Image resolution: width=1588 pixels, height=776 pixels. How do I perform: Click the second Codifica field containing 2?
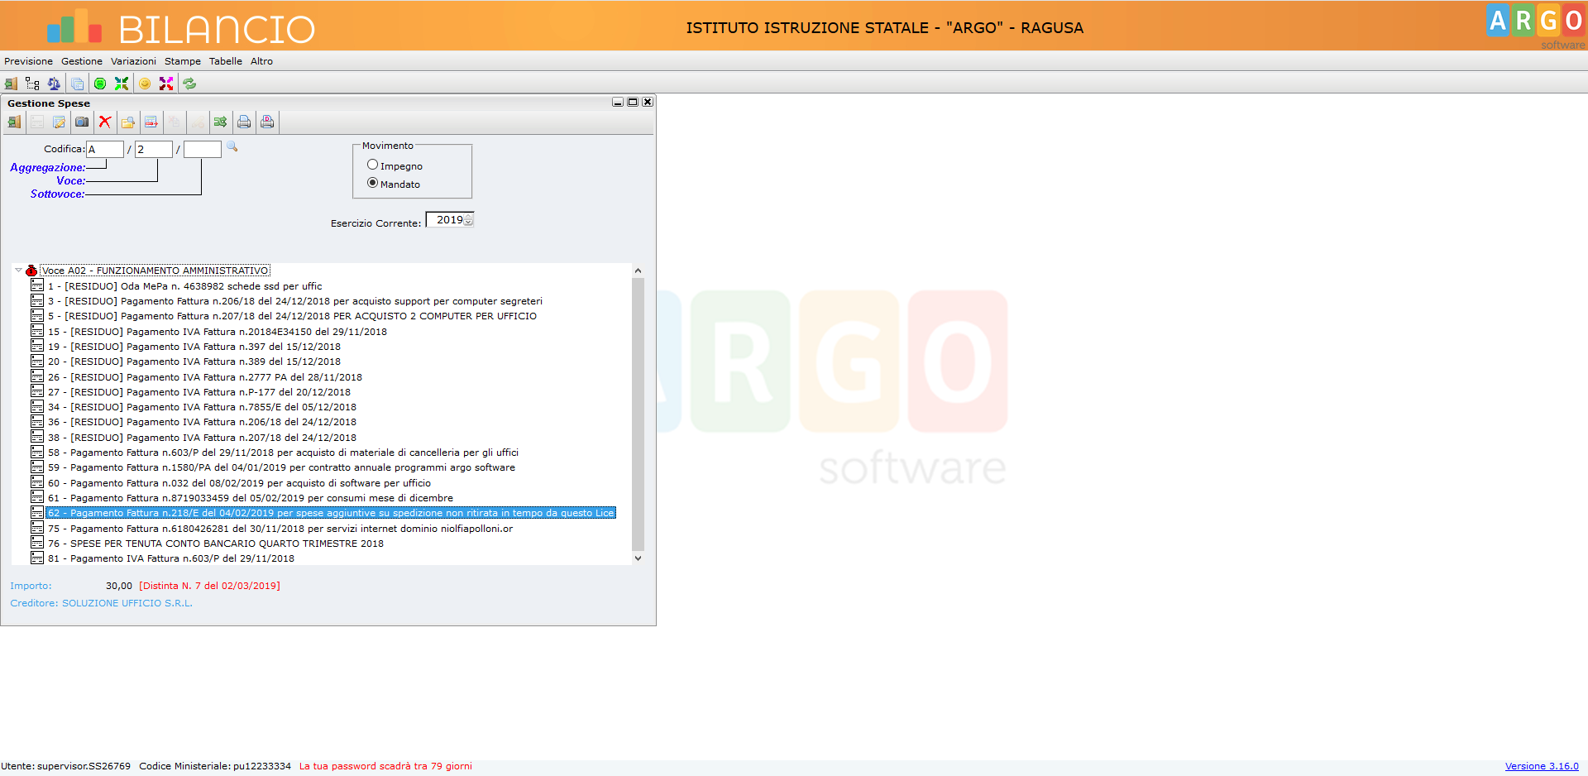click(x=154, y=149)
